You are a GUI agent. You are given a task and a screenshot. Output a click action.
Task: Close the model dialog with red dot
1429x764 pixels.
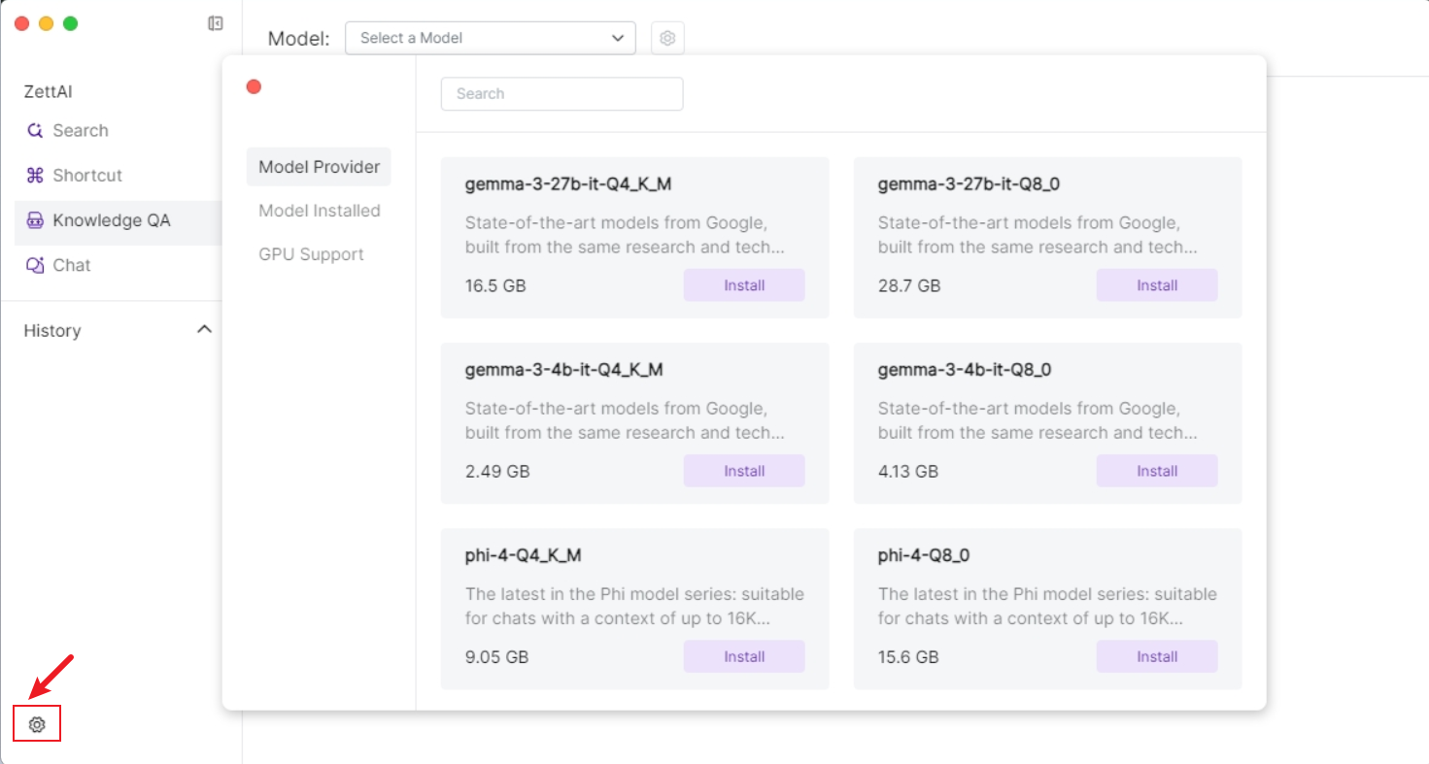pos(254,86)
